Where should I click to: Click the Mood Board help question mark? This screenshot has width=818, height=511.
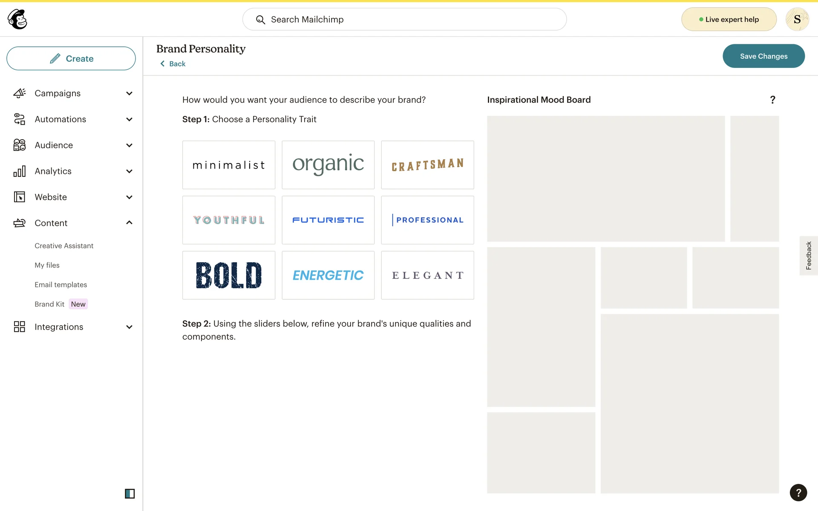point(772,100)
